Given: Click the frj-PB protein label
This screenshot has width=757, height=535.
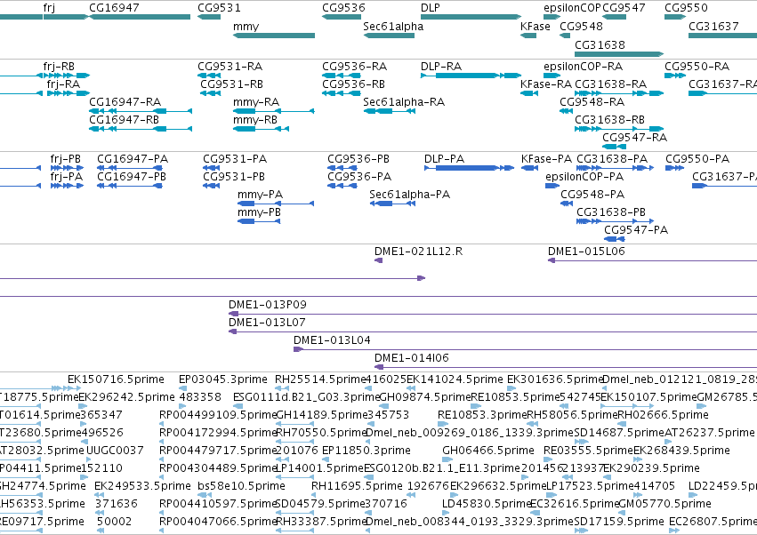Looking at the screenshot, I should click(65, 159).
